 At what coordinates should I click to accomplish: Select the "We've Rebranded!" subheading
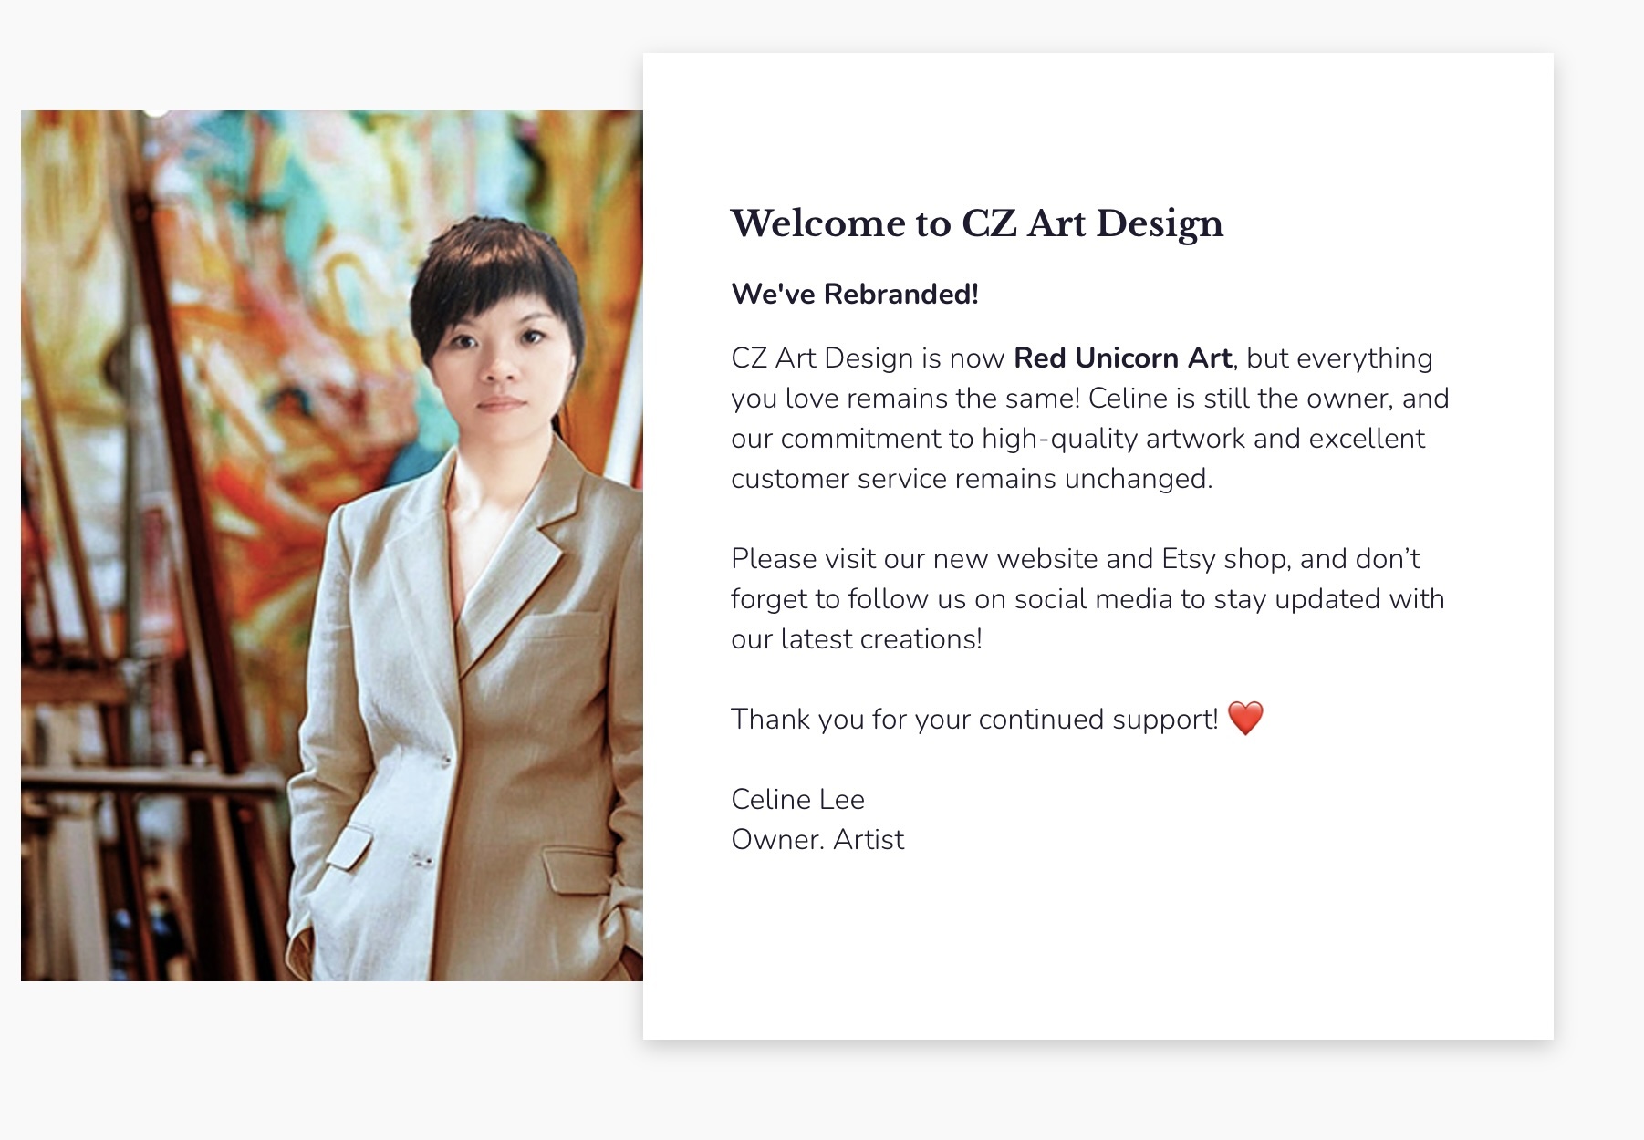[855, 294]
